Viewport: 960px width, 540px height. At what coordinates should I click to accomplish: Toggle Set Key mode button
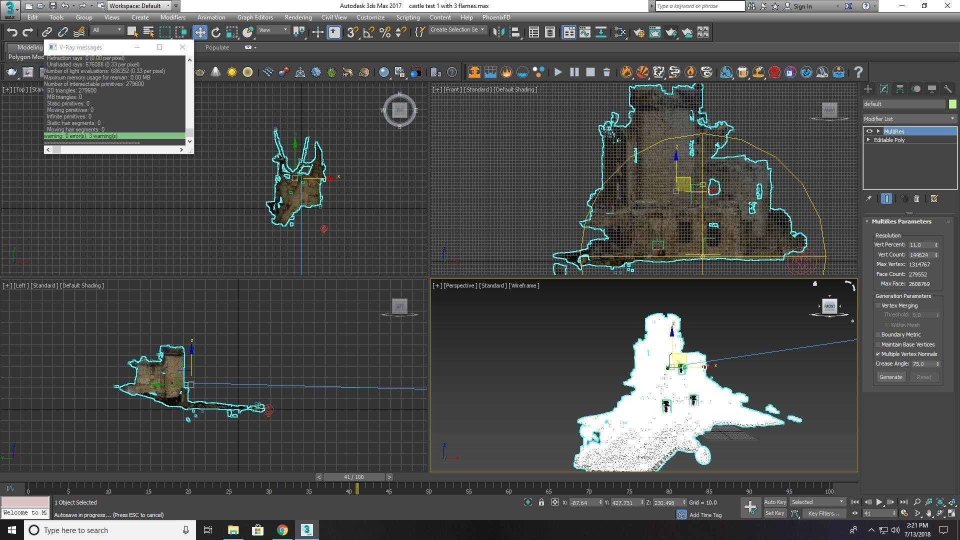[775, 513]
